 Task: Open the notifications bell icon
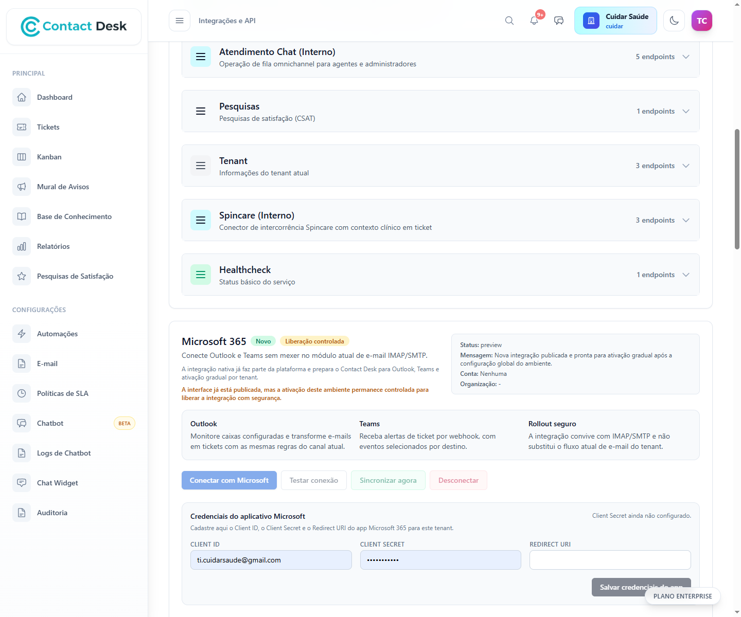pyautogui.click(x=534, y=21)
